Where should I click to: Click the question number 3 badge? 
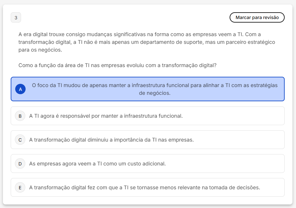16,17
